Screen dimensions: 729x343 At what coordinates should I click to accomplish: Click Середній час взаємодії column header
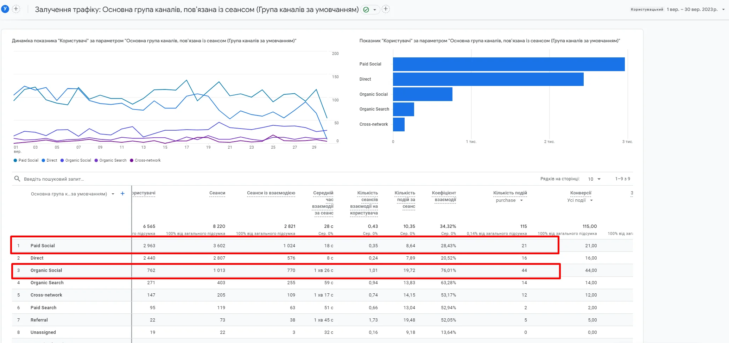(x=323, y=203)
